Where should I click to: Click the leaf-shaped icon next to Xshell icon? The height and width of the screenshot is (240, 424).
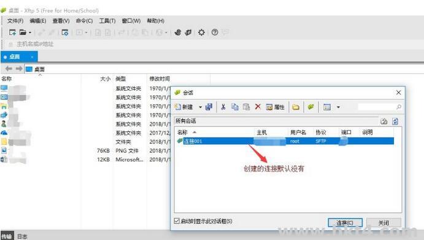pos(188,33)
